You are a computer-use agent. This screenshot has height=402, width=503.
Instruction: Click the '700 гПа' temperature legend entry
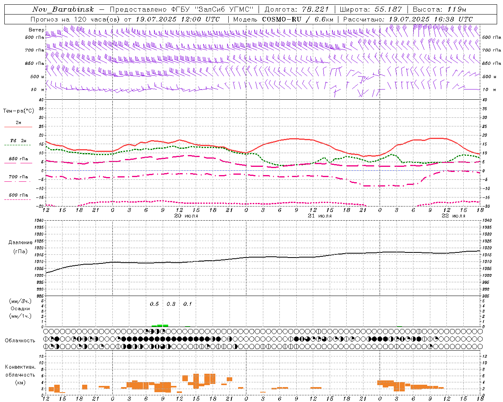(18, 177)
